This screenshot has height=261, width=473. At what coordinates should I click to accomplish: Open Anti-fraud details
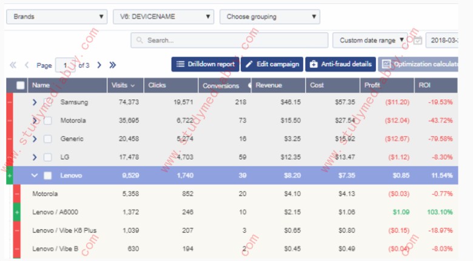341,64
